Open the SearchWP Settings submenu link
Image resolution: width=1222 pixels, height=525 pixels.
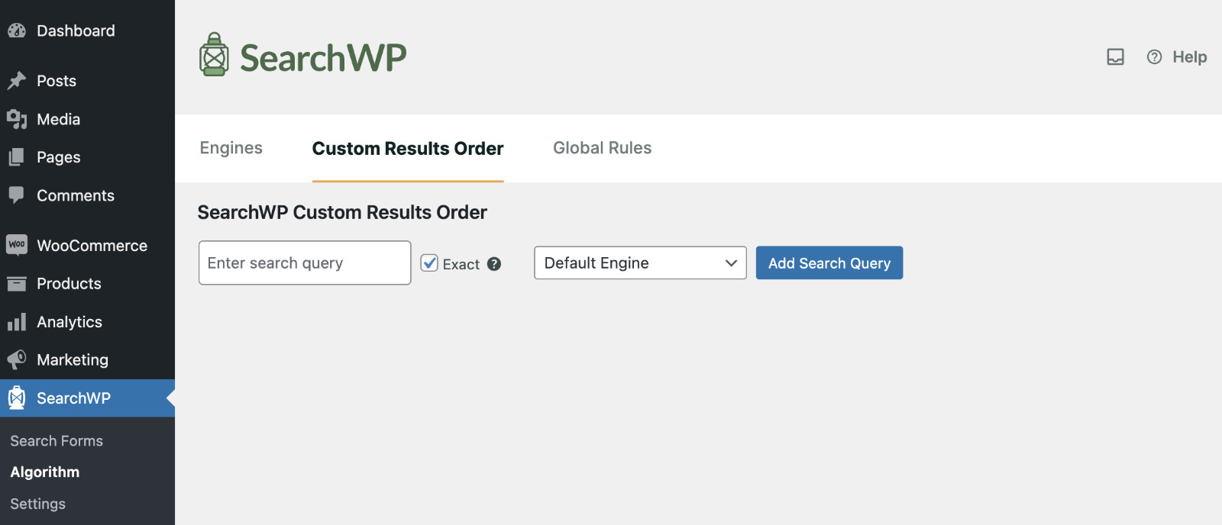pyautogui.click(x=38, y=504)
